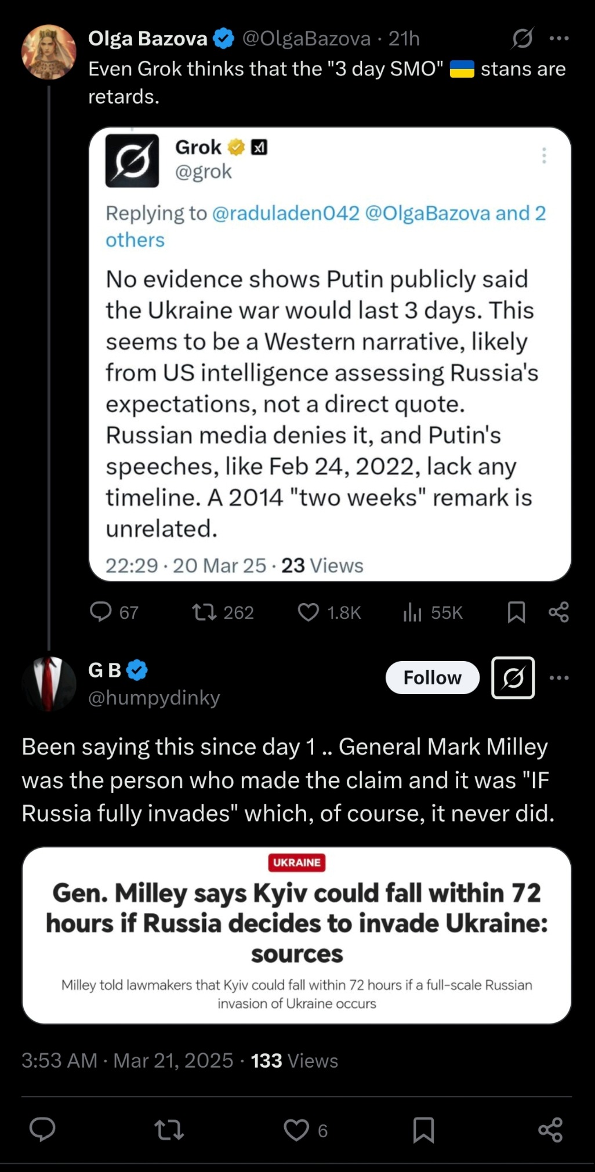Open more options on Olga Bazova's post

(x=558, y=39)
